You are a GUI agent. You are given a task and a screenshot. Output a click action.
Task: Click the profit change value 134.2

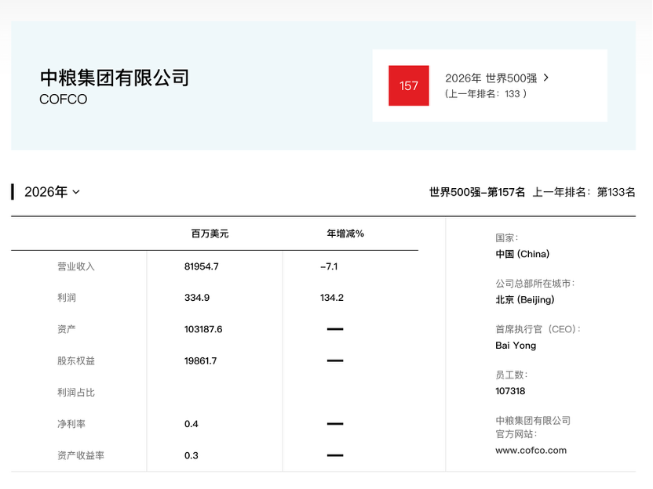point(332,298)
